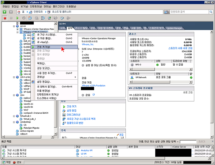Screen dimensions: 215x165
Task: Click the 스토리지 사용 새로 고침 link
Action: [180, 48]
